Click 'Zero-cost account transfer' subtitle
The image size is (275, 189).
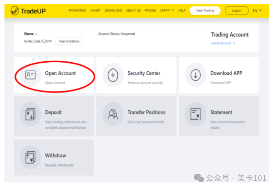[146, 122]
